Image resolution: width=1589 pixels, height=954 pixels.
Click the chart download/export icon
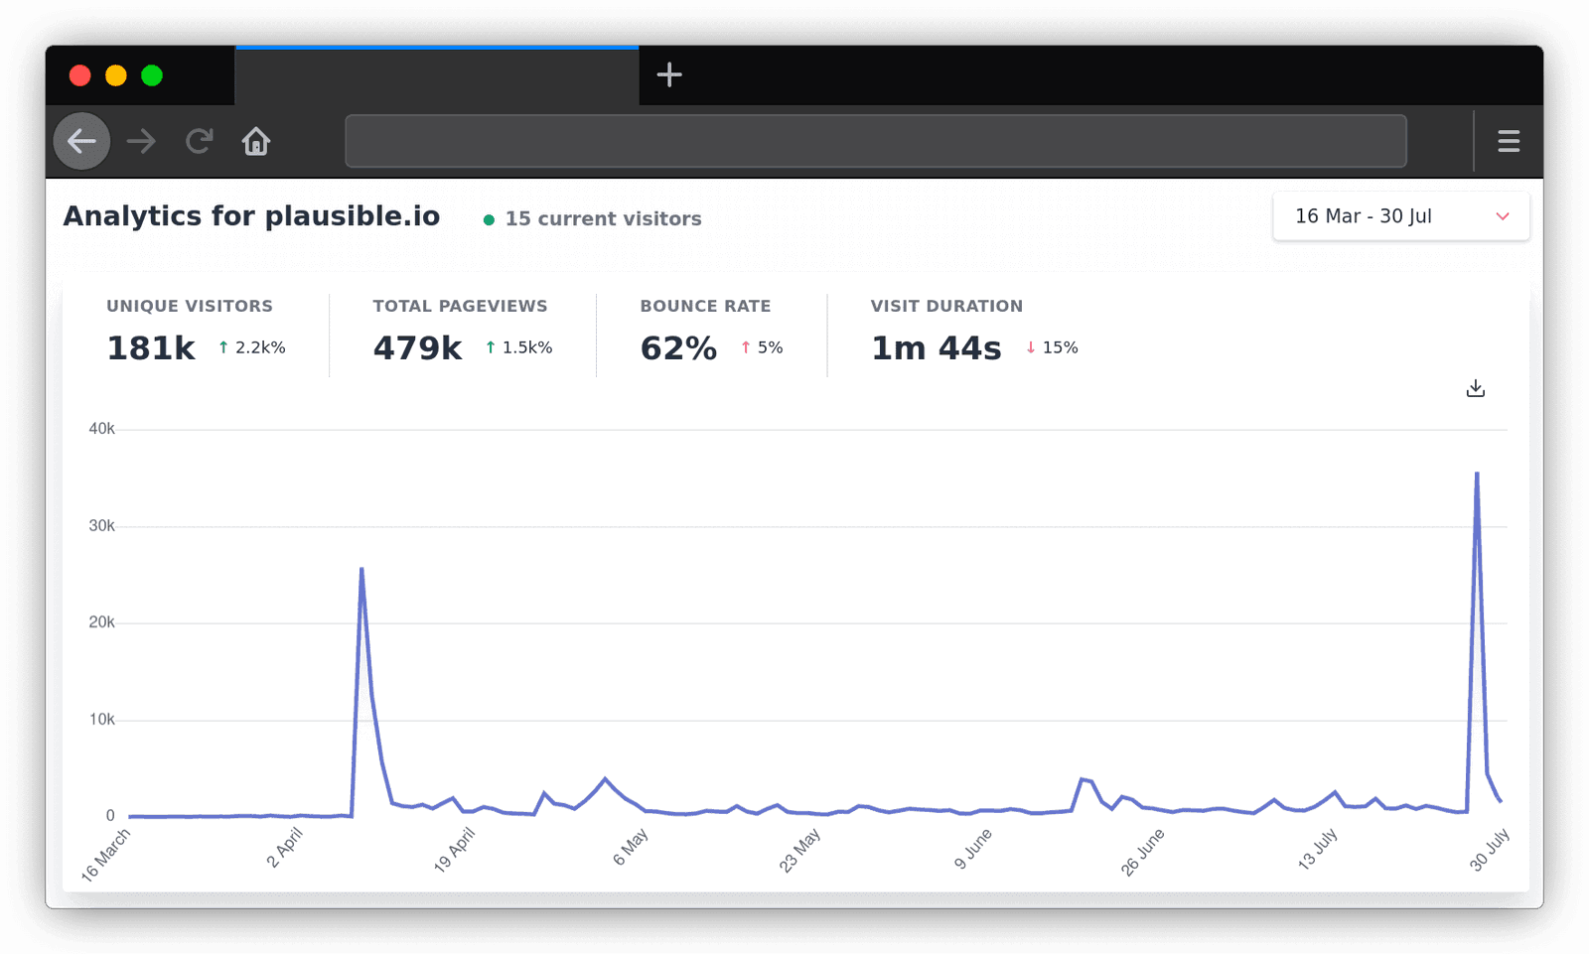1476,388
